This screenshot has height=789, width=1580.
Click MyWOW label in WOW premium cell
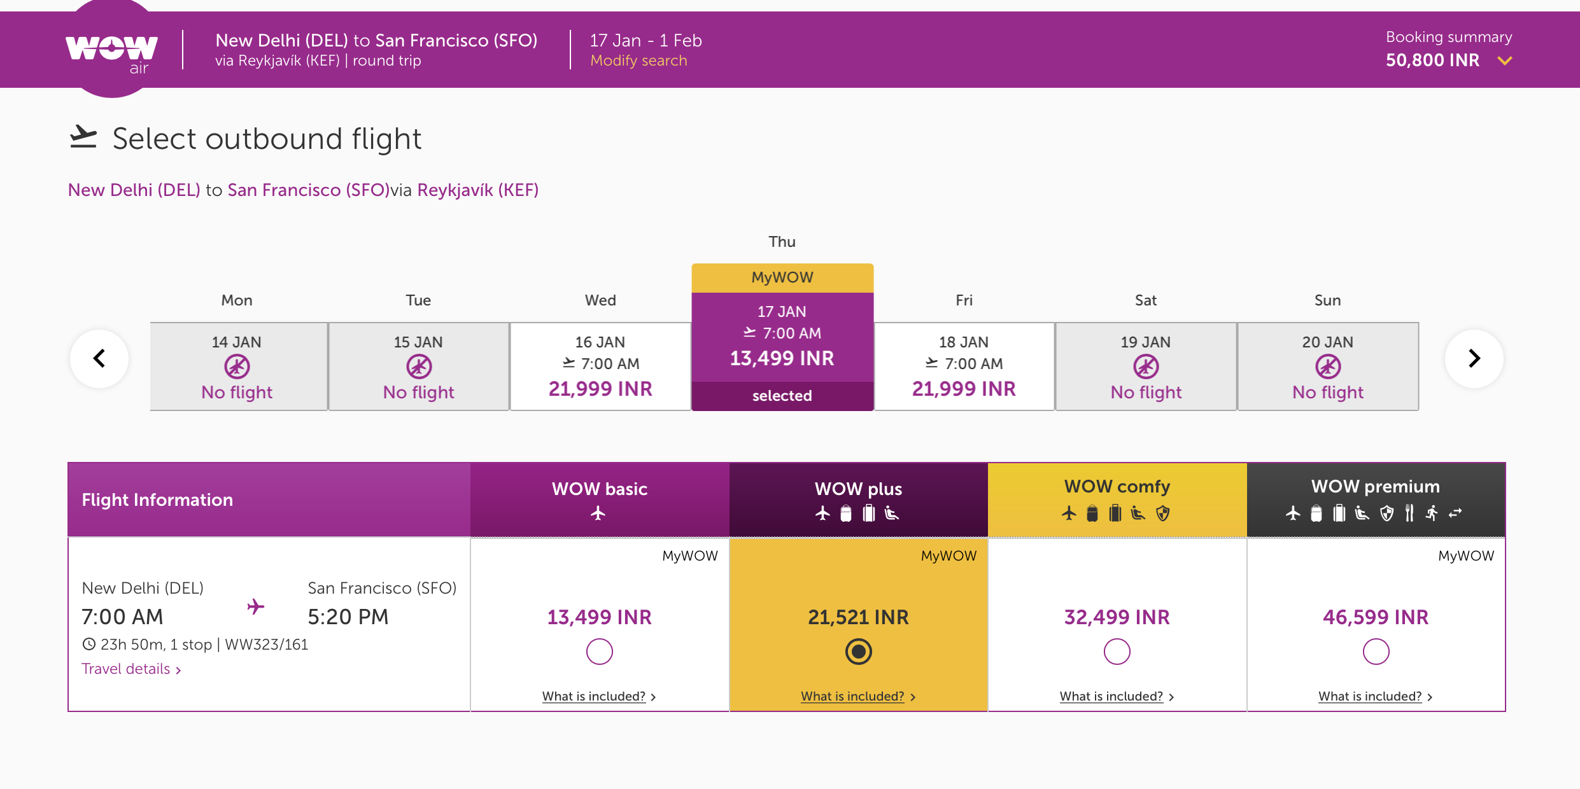pos(1465,555)
